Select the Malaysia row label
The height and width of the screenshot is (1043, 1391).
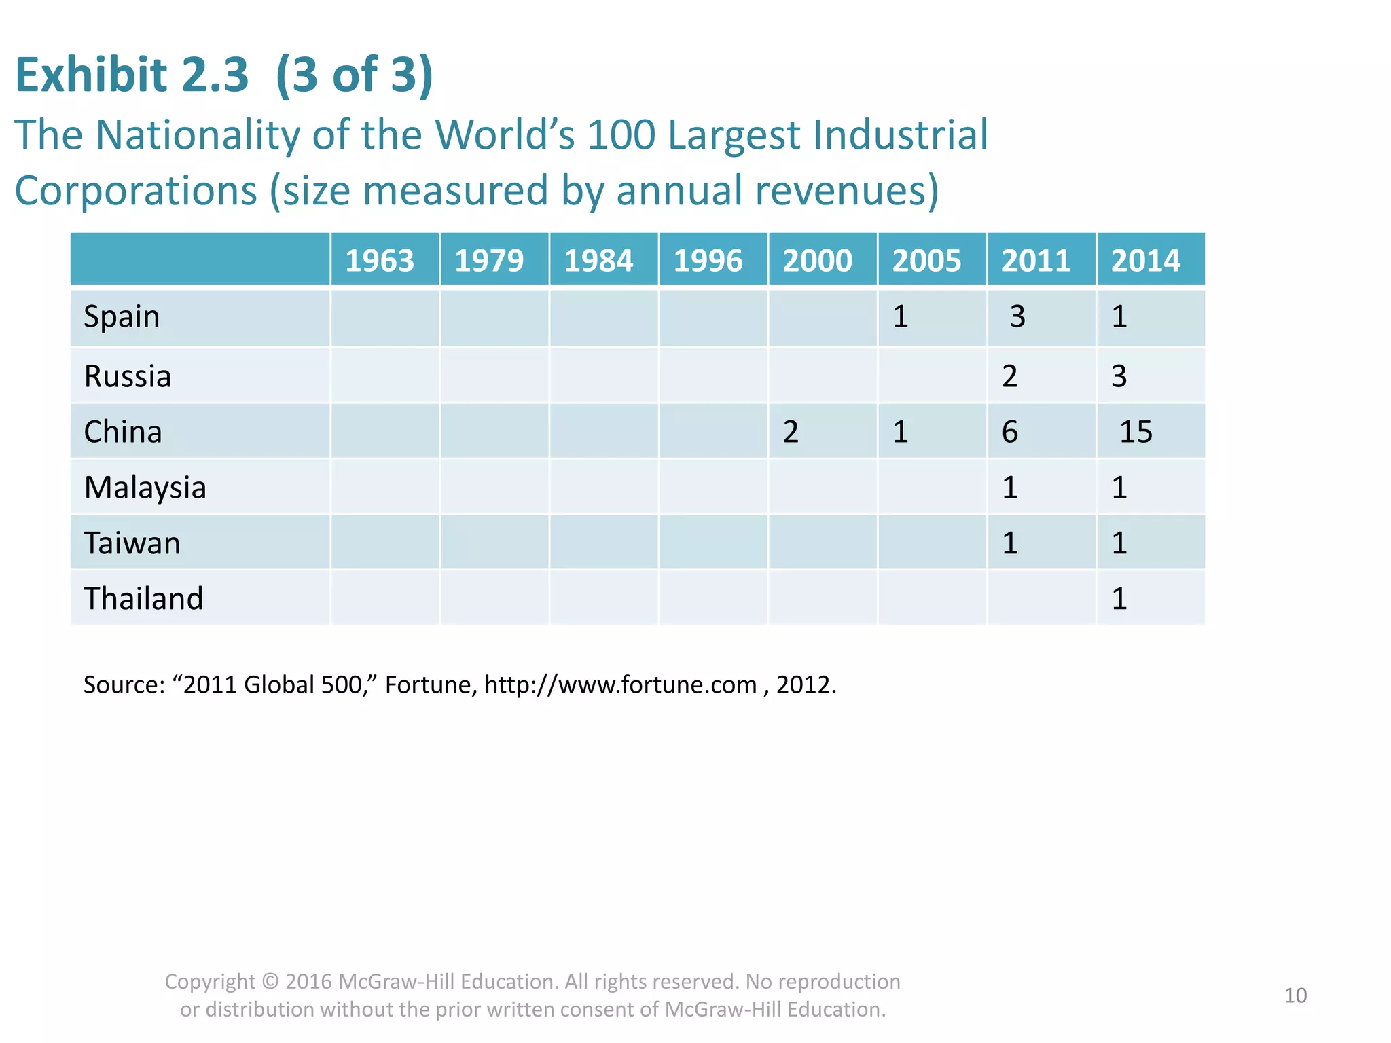145,488
